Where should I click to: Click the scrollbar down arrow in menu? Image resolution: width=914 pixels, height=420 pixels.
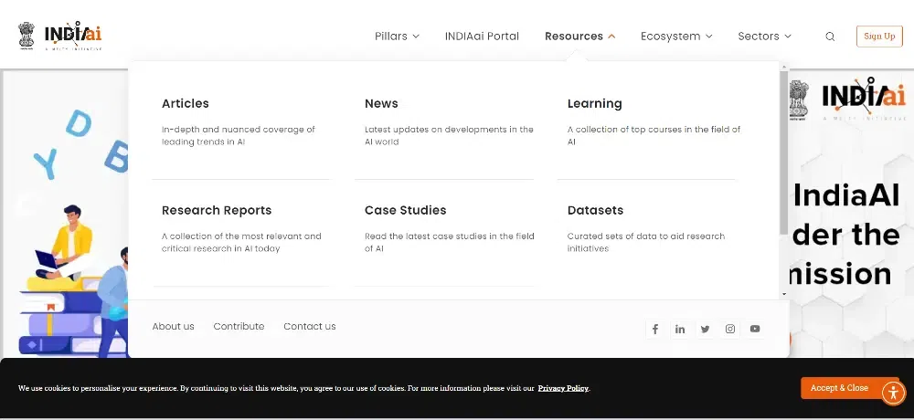click(x=784, y=295)
